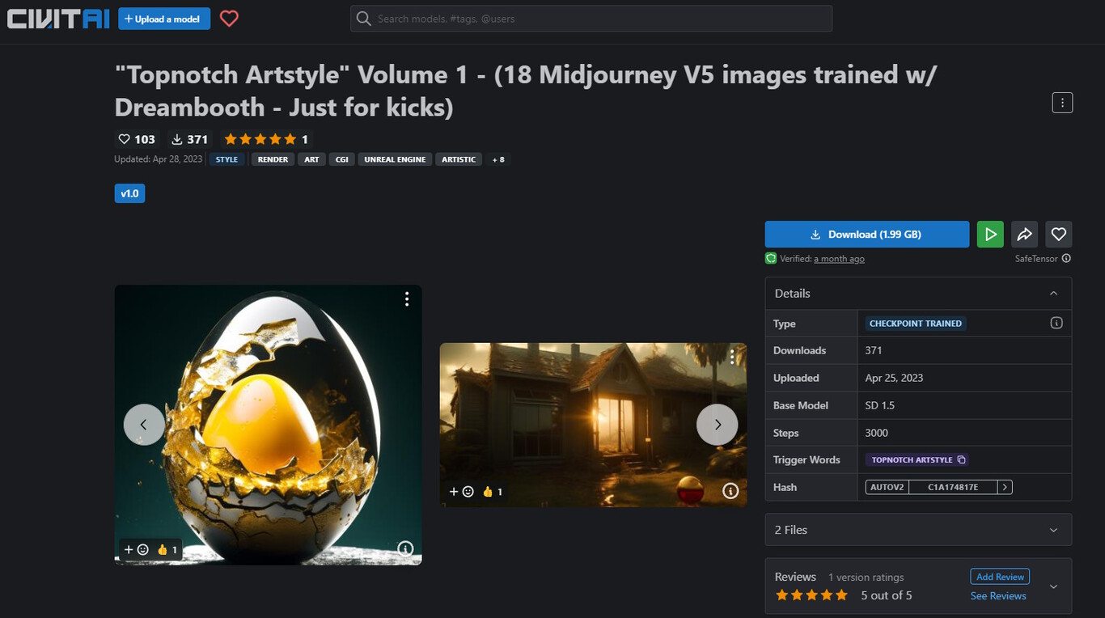Viewport: 1105px width, 618px height.
Task: Click the SafeTensor info icon
Action: point(1066,259)
